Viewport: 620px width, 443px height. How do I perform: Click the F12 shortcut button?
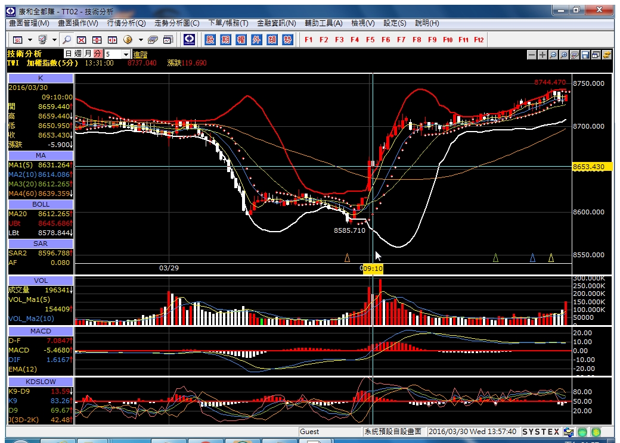[x=479, y=39]
